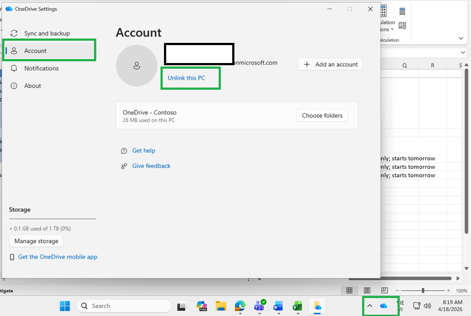This screenshot has height=316, width=471.
Task: Switch Excel to Page Layout view
Action: (x=367, y=291)
